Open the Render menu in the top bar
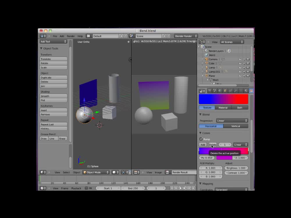Viewport: 291px width, 218px height. tap(71, 36)
